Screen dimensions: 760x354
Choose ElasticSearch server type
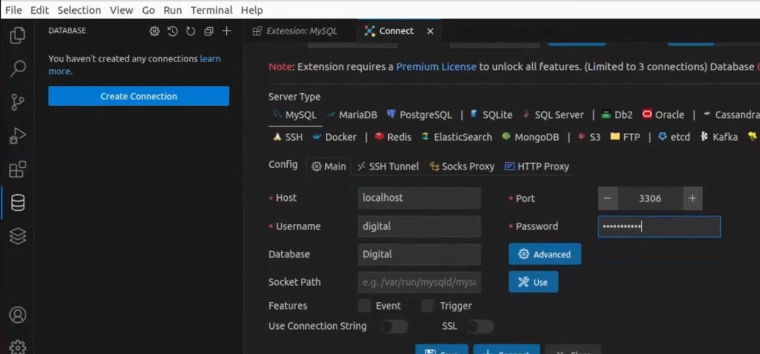click(456, 137)
